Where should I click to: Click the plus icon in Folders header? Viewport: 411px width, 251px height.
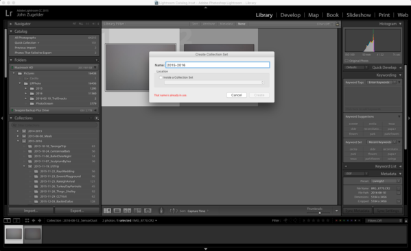(97, 60)
